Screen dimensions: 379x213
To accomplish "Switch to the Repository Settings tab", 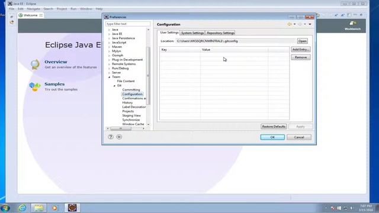I will (x=220, y=33).
